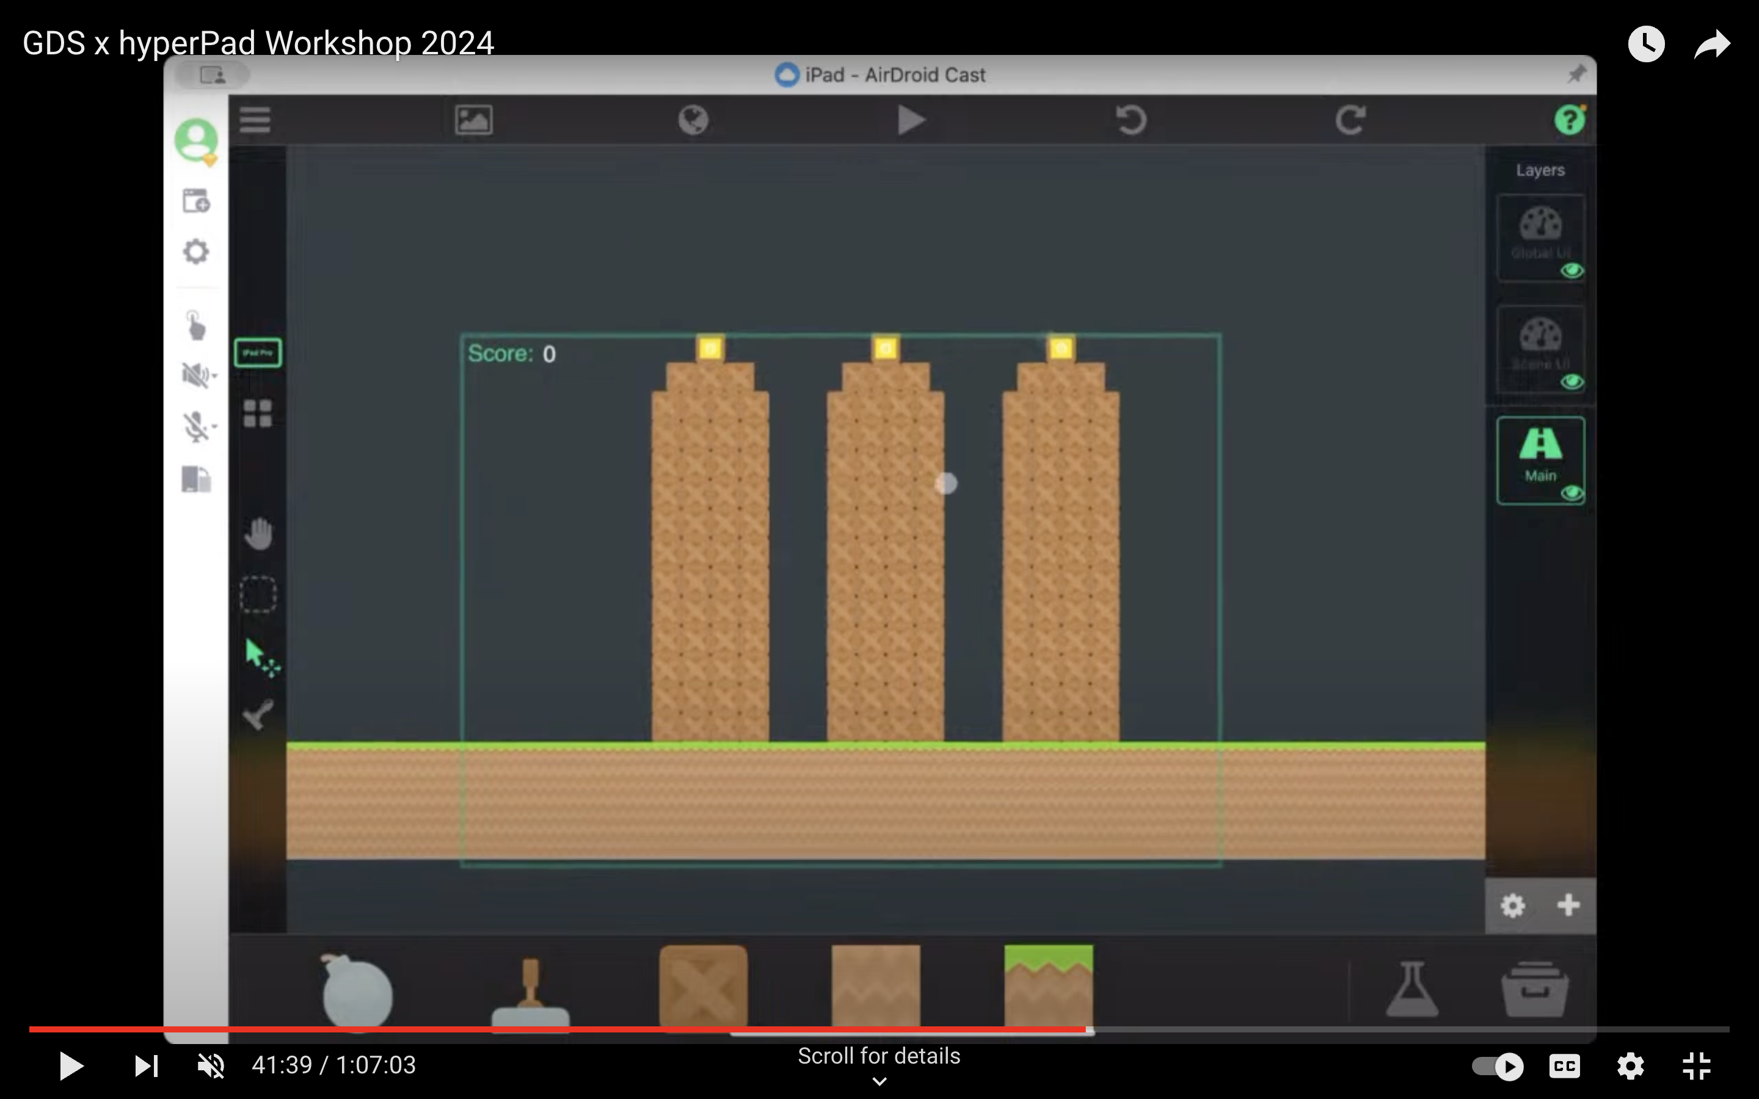Open the background image picker icon
This screenshot has width=1759, height=1099.
(x=474, y=120)
